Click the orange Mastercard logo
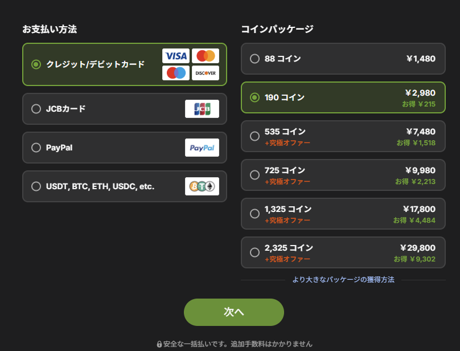 click(206, 56)
